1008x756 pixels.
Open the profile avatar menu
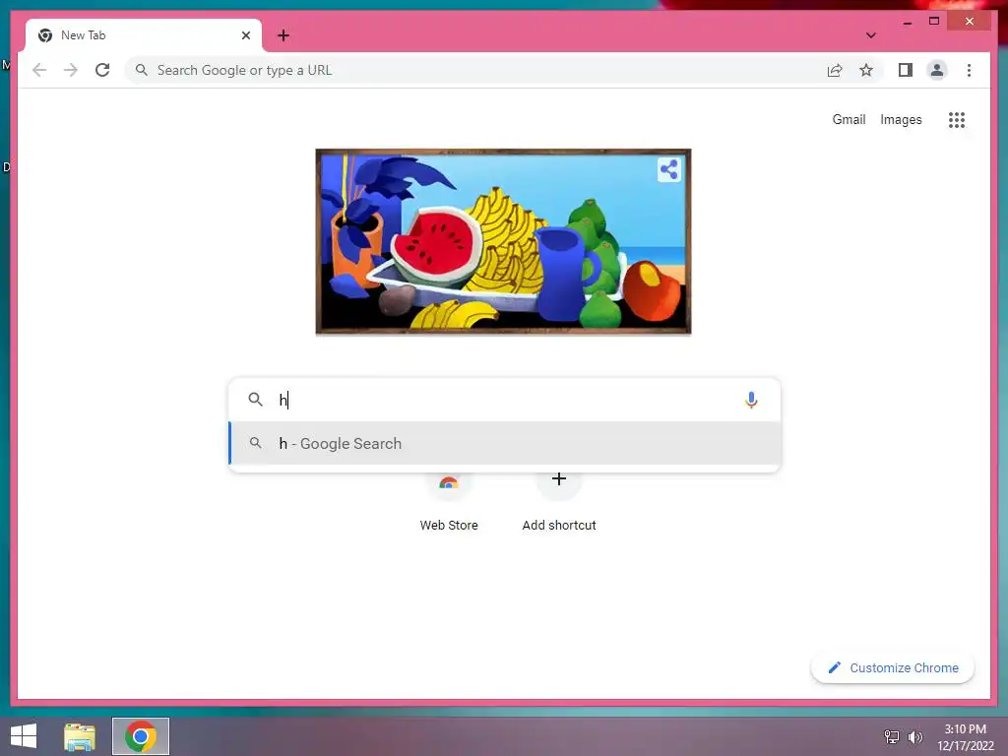tap(937, 70)
